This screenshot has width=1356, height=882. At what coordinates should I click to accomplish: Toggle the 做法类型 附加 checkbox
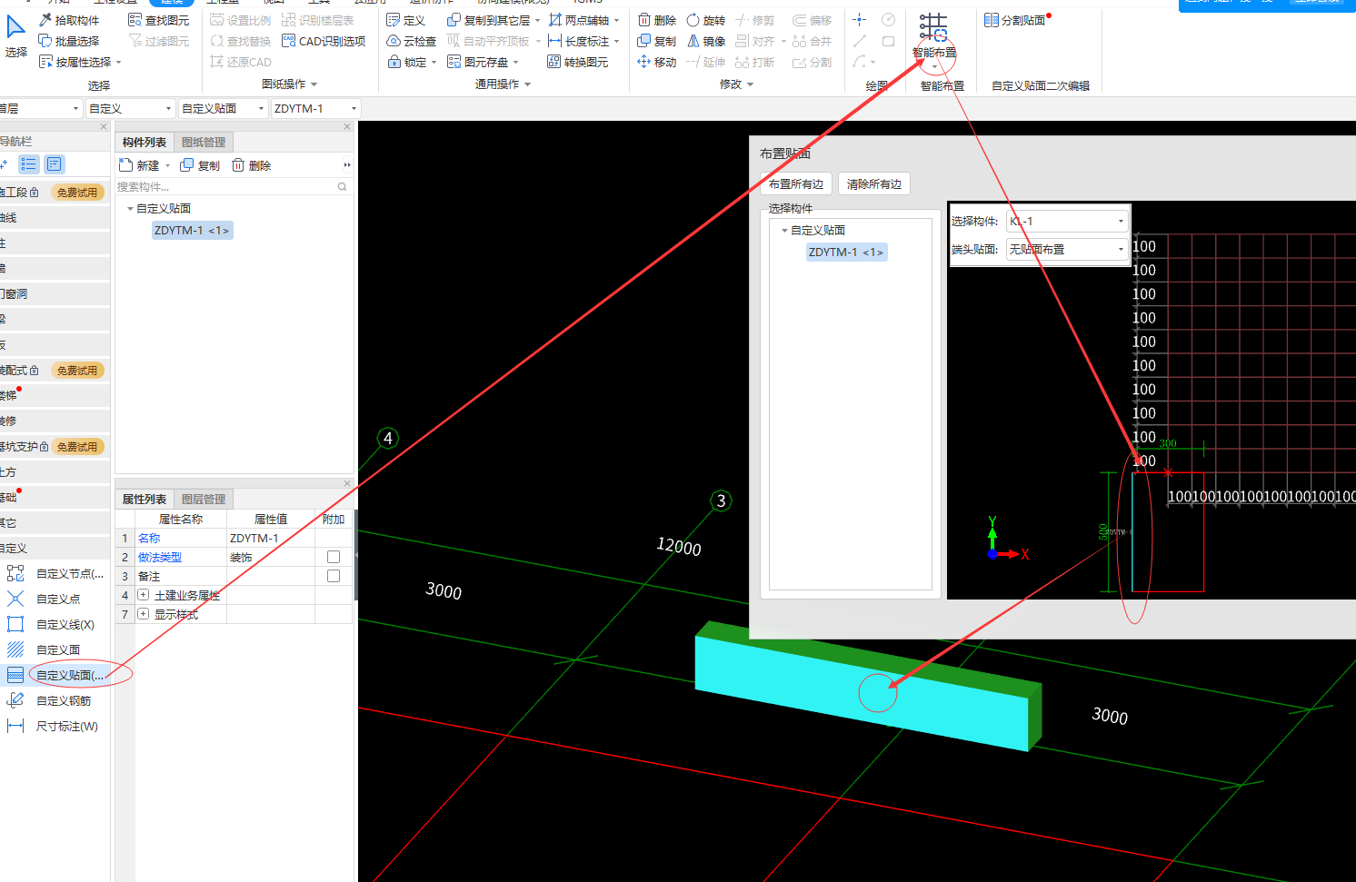click(334, 557)
